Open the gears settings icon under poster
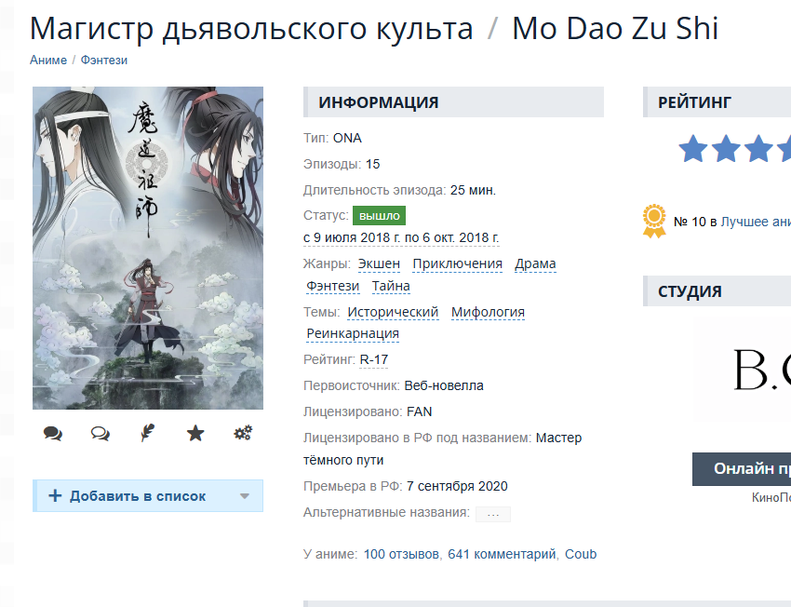 (243, 433)
